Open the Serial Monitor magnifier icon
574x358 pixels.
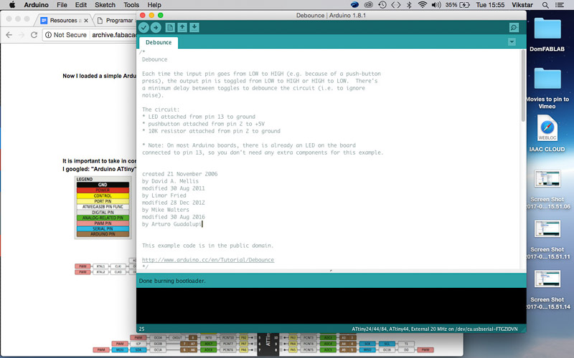tap(514, 27)
